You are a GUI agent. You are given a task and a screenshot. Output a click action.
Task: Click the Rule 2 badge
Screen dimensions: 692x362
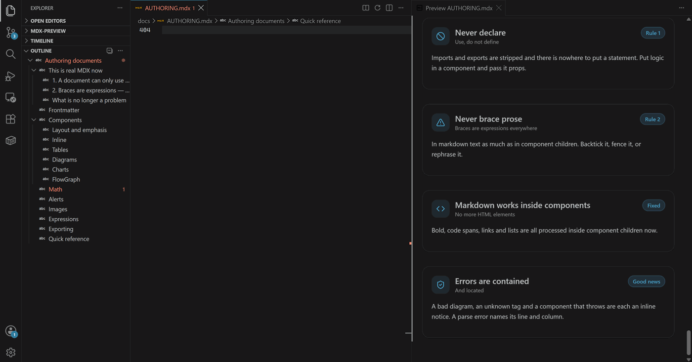652,119
